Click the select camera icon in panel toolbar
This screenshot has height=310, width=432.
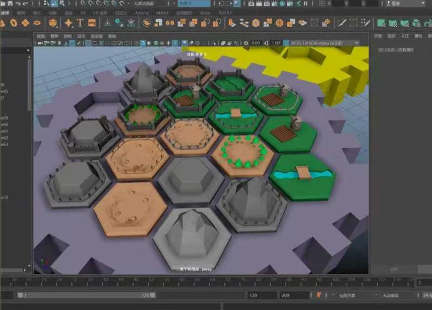pos(40,43)
